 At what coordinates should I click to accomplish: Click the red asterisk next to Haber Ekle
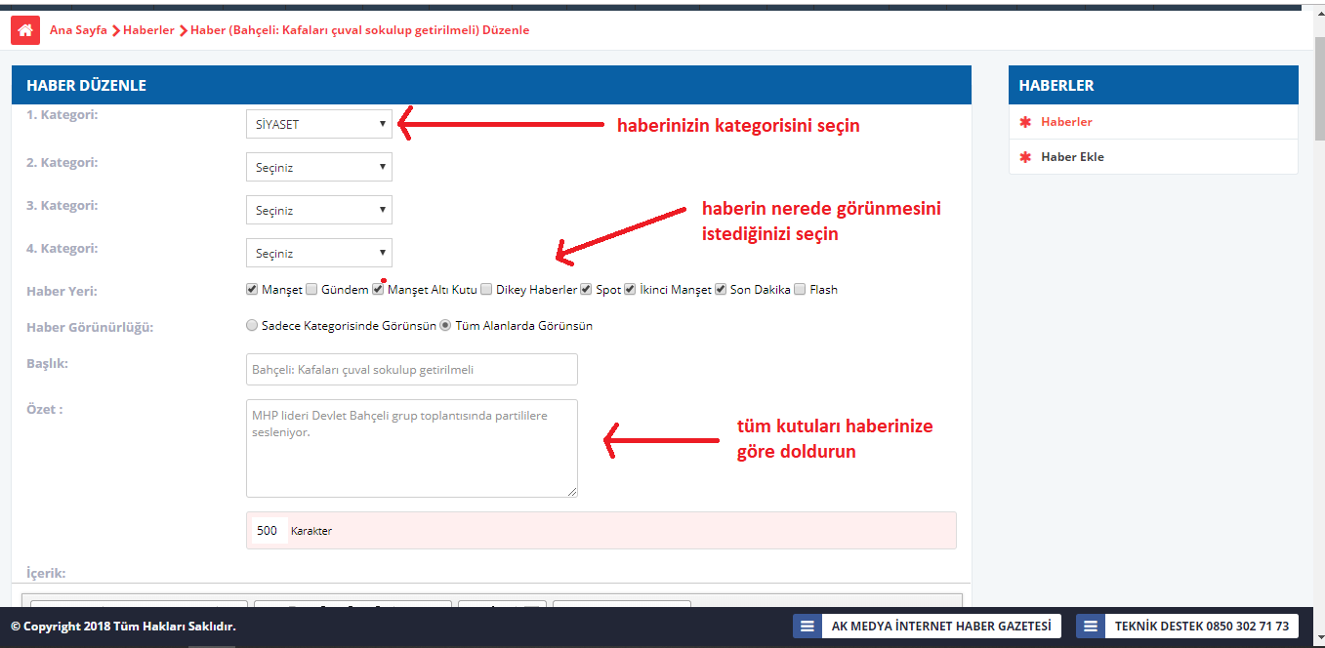(1025, 157)
